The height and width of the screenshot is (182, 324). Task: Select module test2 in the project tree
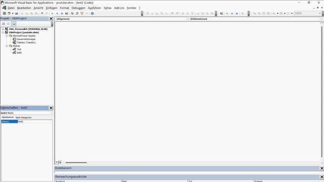(19, 53)
